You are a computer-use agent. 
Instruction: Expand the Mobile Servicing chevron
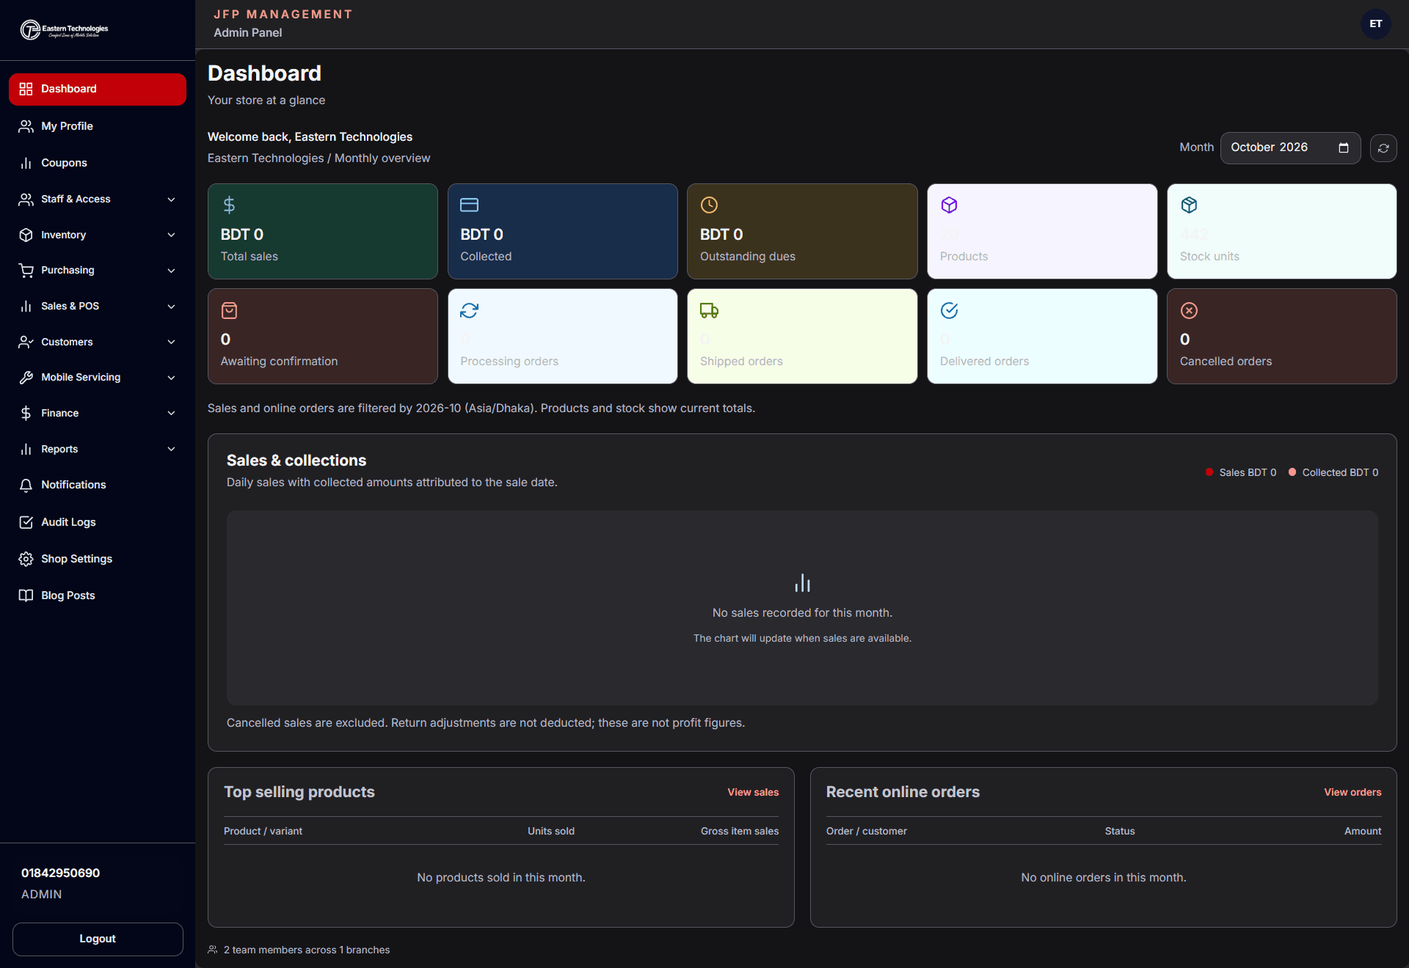(x=171, y=378)
